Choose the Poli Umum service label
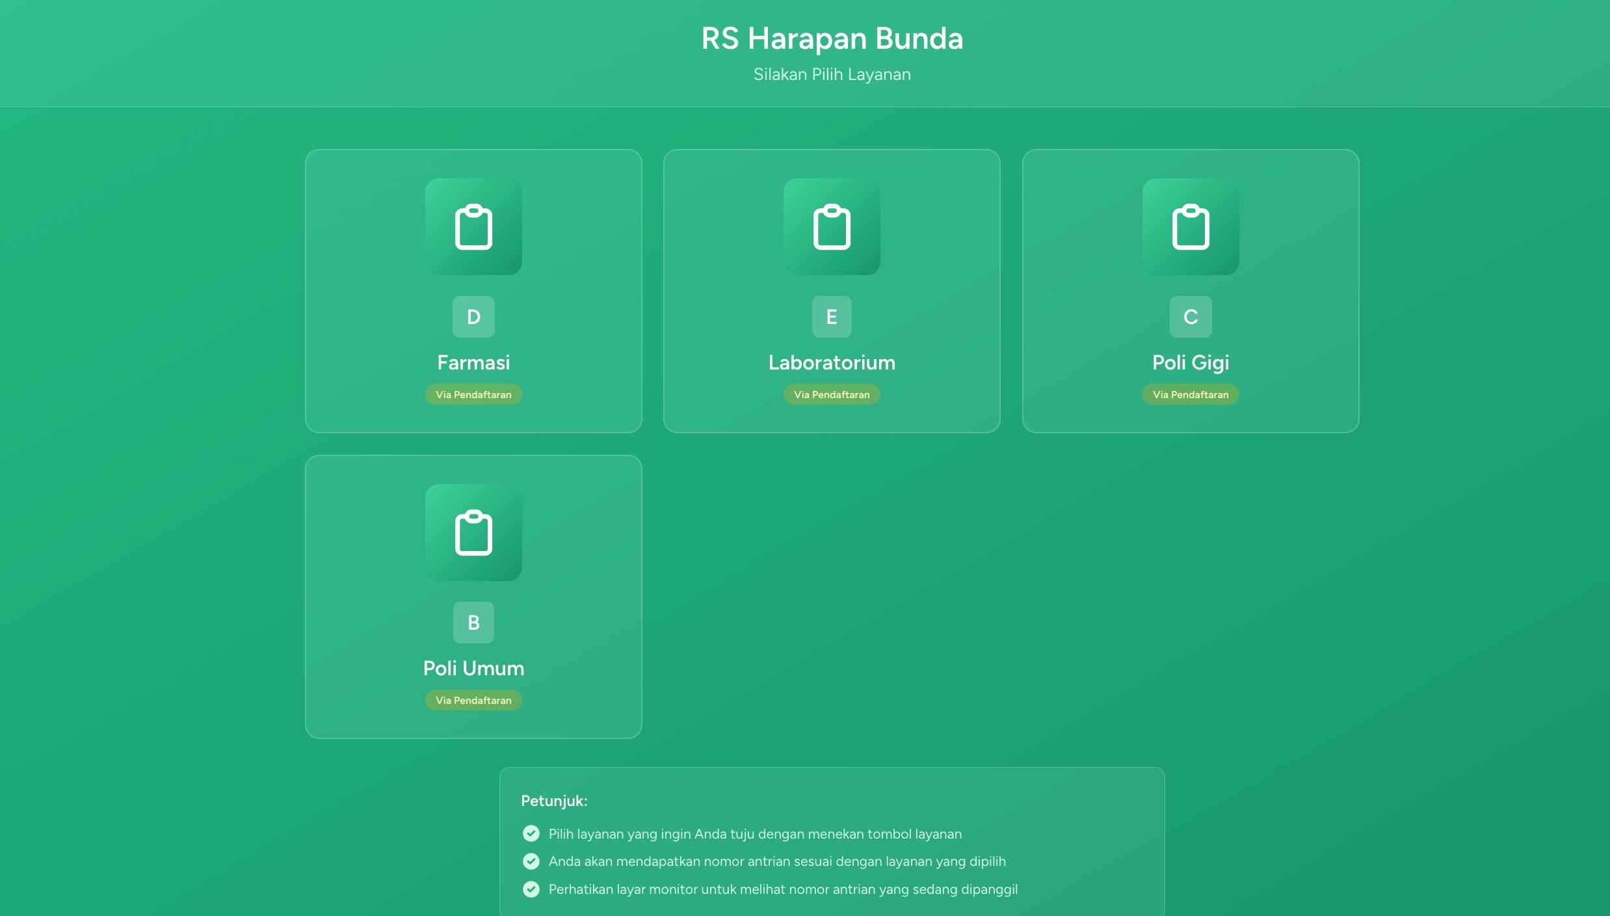This screenshot has height=916, width=1610. coord(473,668)
